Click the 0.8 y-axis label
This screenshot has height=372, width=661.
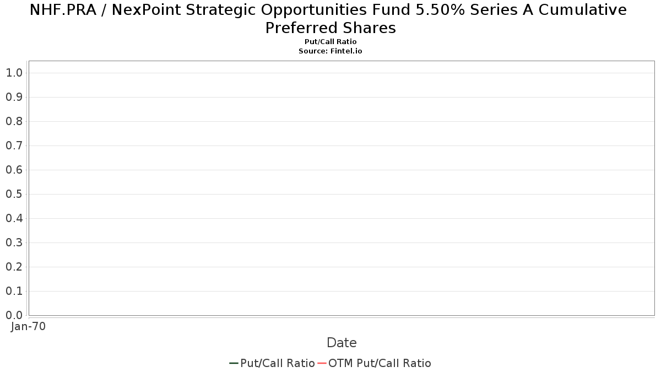click(x=14, y=121)
